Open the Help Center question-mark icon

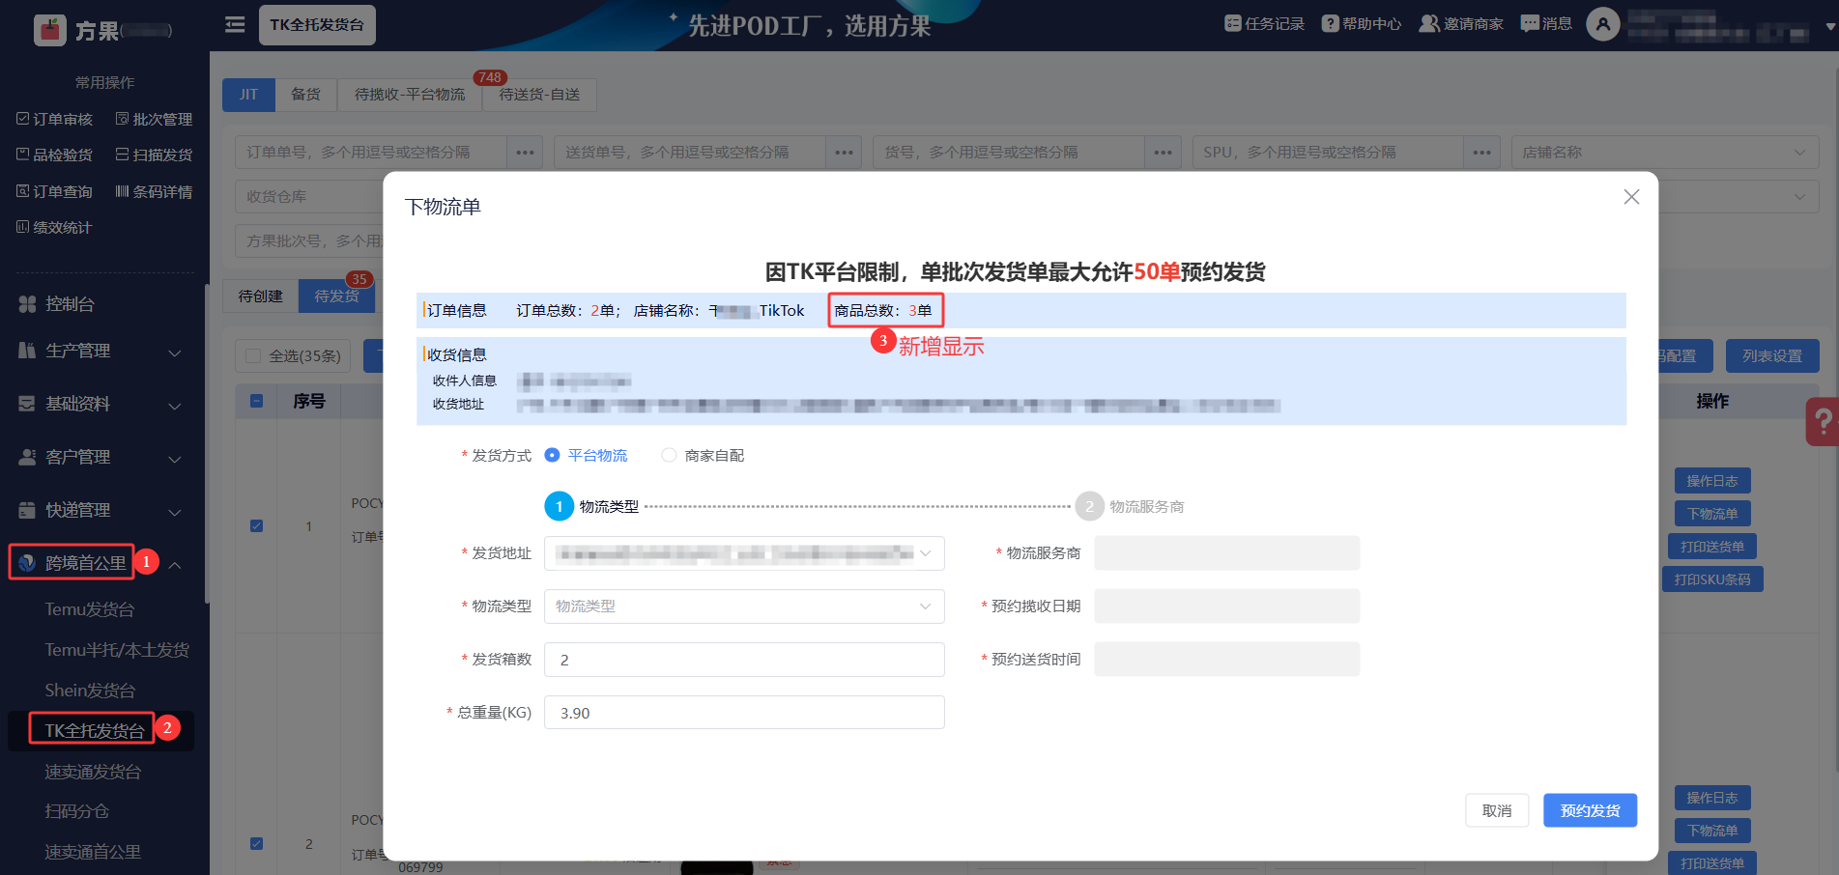click(1331, 23)
